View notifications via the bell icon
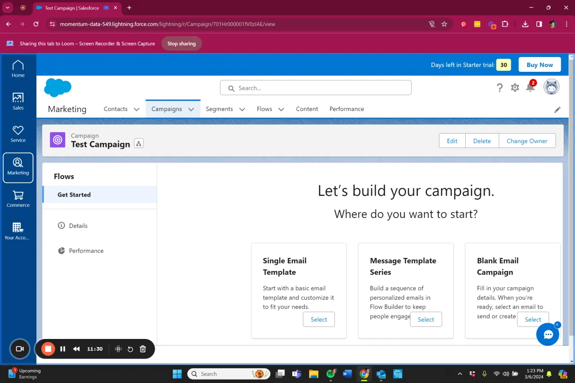Image resolution: width=575 pixels, height=383 pixels. 530,87
